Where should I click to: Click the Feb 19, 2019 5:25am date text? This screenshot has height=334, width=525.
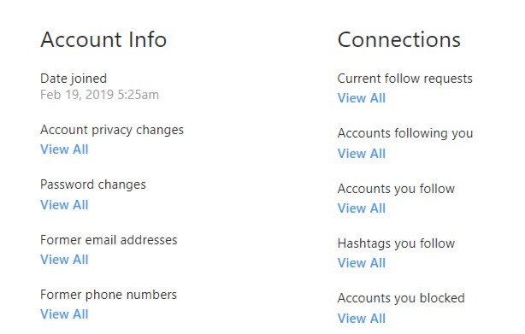coord(99,95)
